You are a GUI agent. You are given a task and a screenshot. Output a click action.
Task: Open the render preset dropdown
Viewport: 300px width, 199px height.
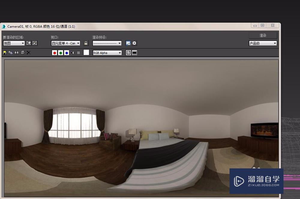coord(107,43)
